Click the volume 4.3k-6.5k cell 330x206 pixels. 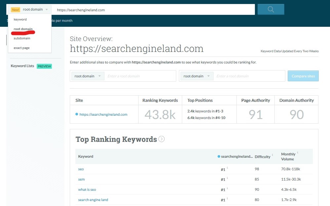[289, 189]
